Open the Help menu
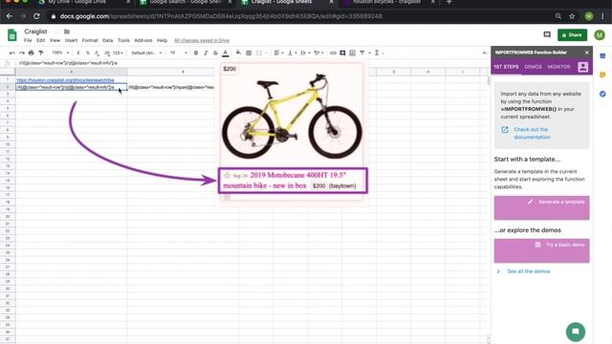The width and height of the screenshot is (612, 344). click(x=162, y=40)
